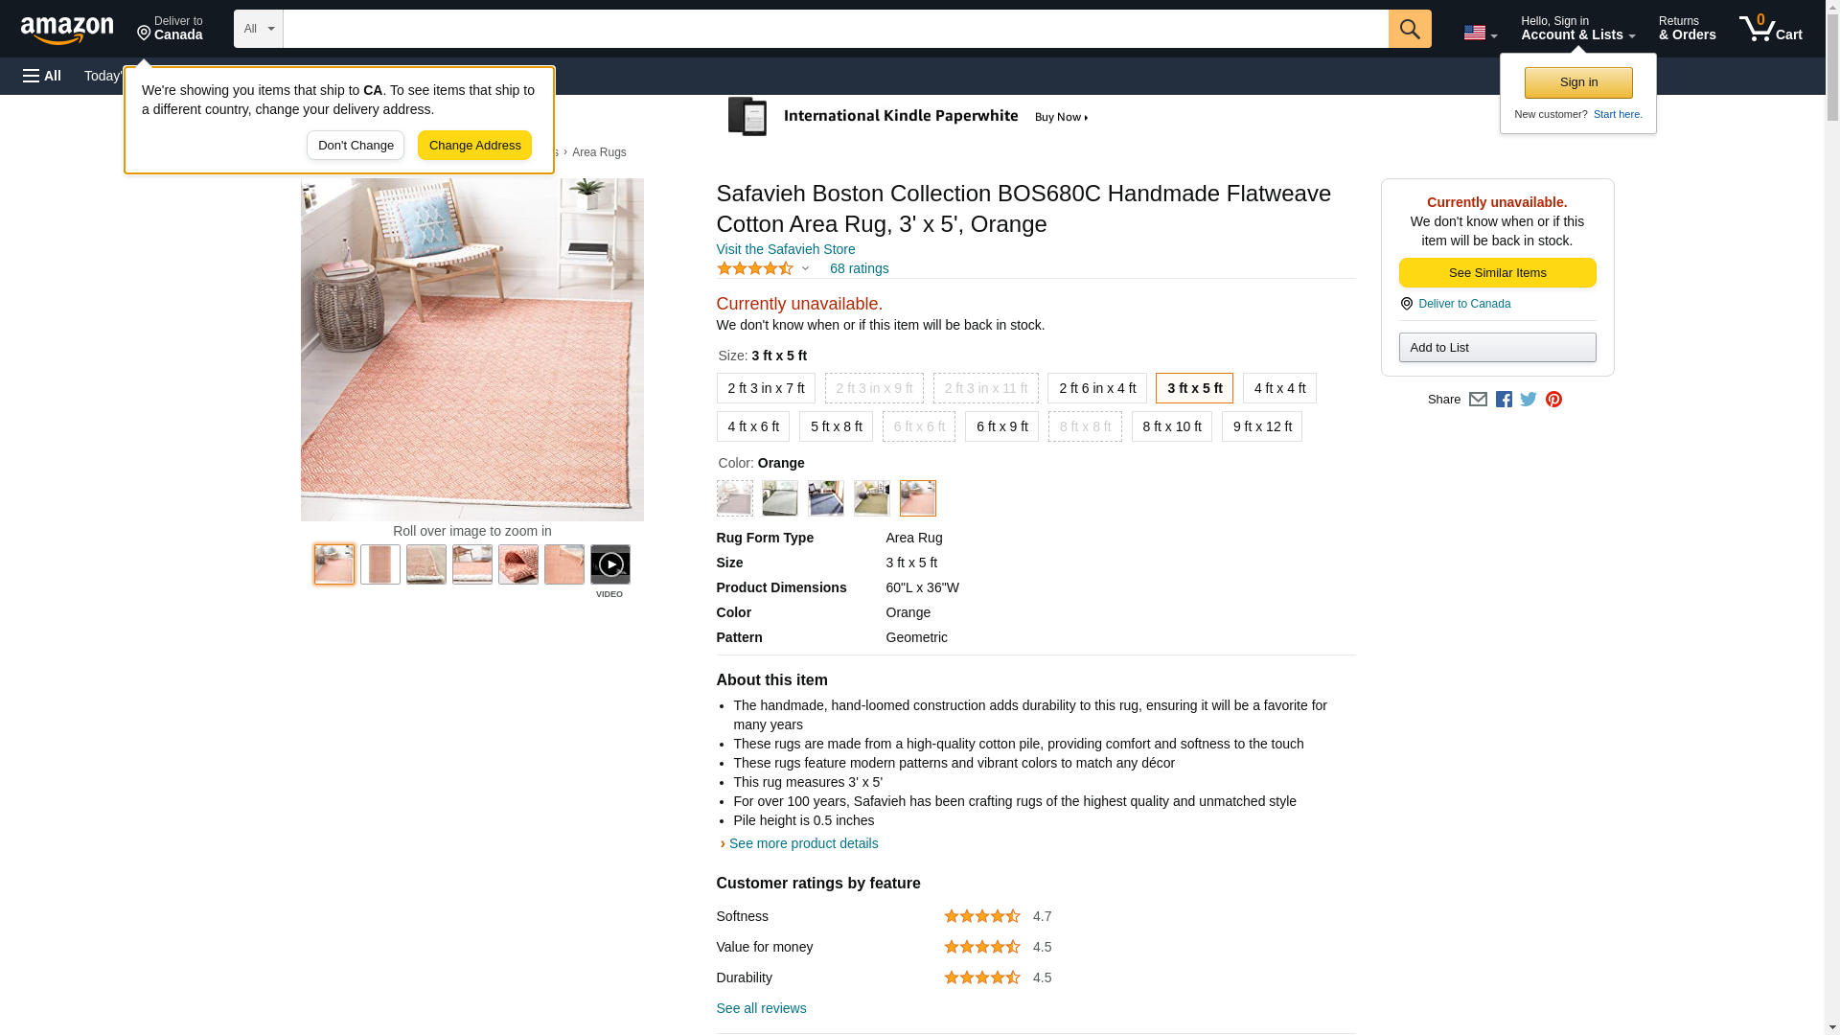Expand the language flag dropdown
Image resolution: width=1840 pixels, height=1035 pixels.
(1480, 33)
